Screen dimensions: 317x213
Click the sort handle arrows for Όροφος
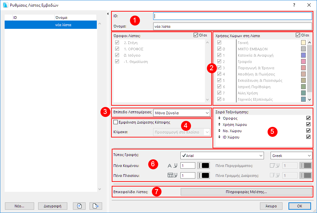pyautogui.click(x=220, y=118)
